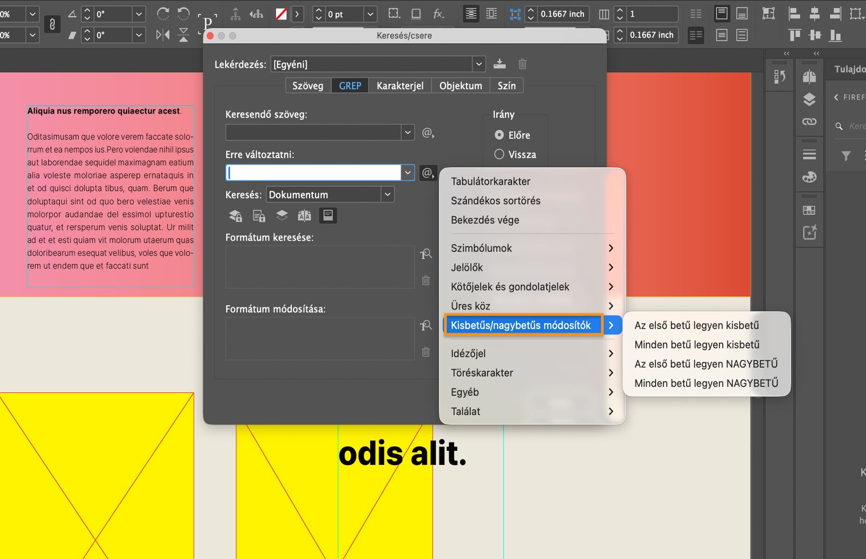
Task: Expand the Idézőjel submenu
Action: 533,353
